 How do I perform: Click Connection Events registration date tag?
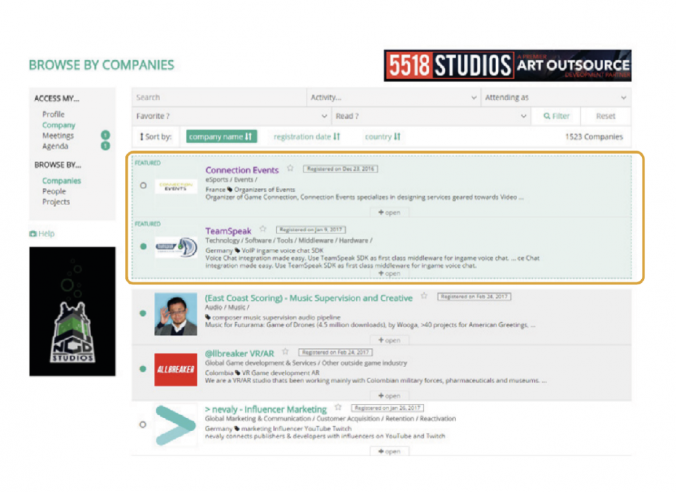[341, 169]
